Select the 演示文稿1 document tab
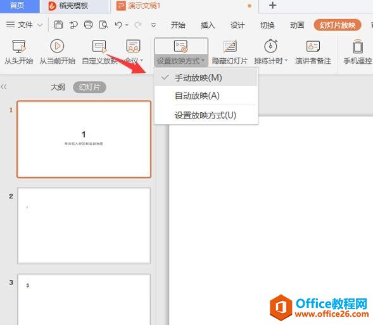 184,6
